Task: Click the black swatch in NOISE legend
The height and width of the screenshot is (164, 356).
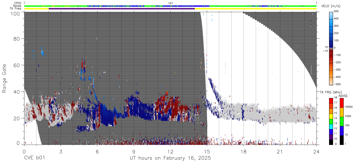Action: 342,140
